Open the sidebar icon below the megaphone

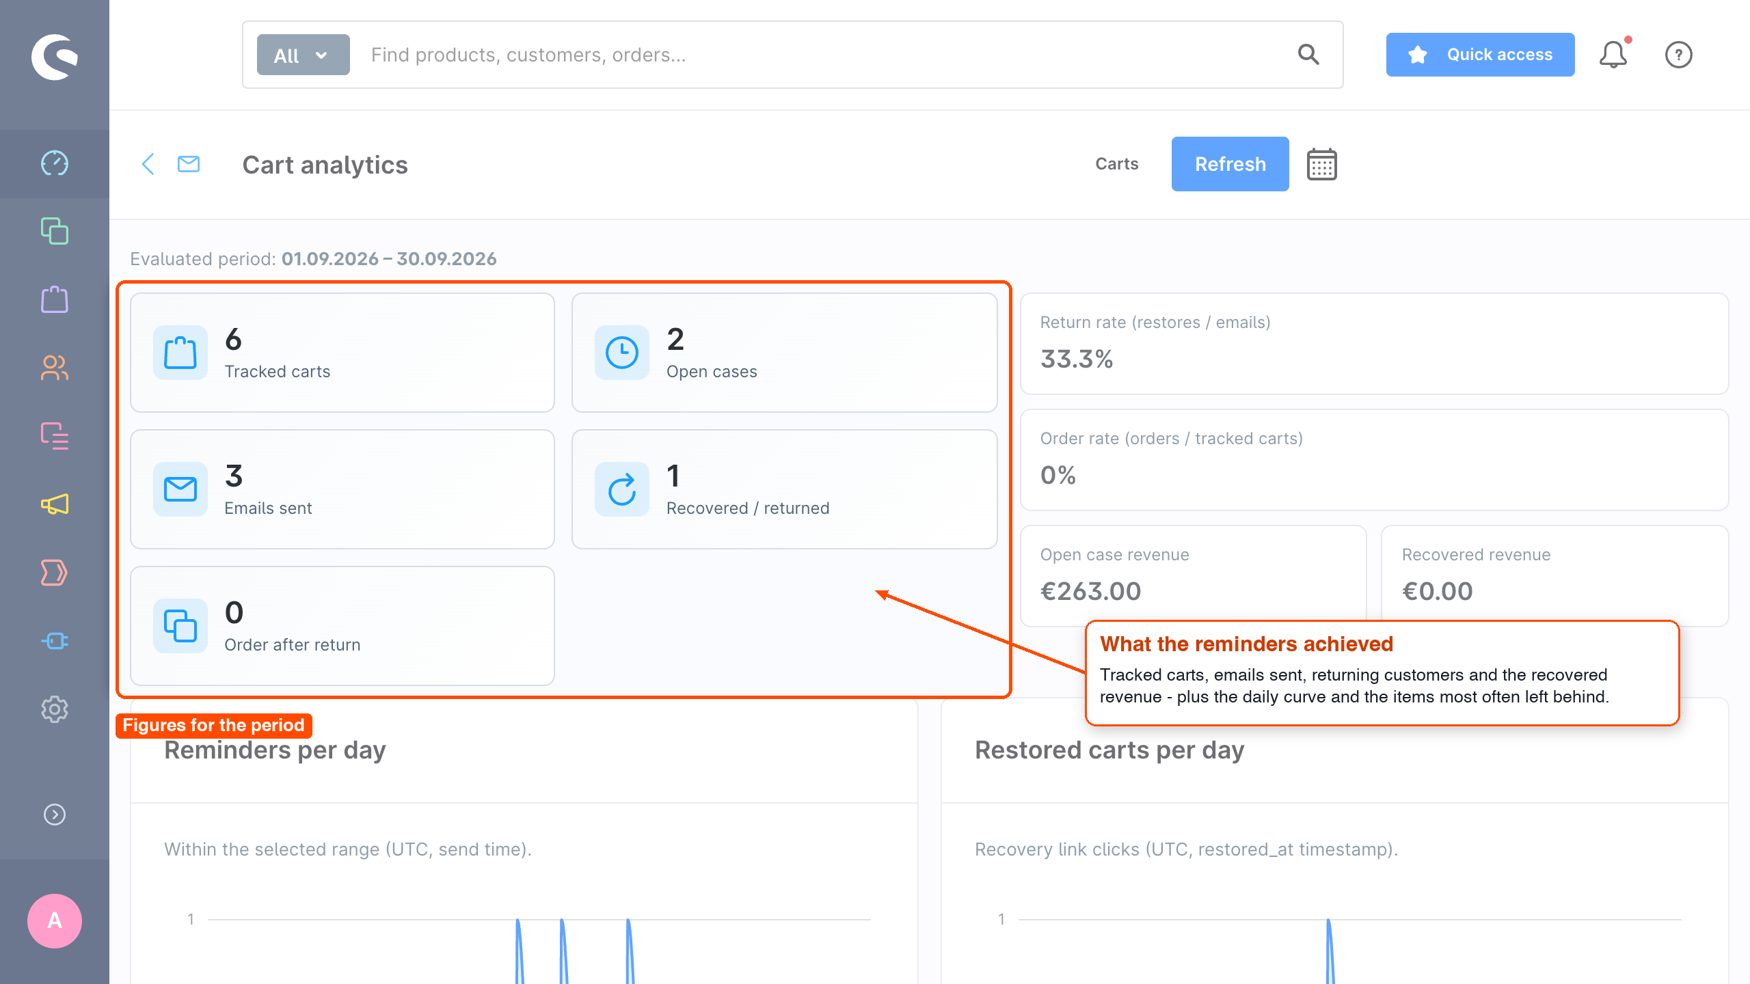pos(55,573)
